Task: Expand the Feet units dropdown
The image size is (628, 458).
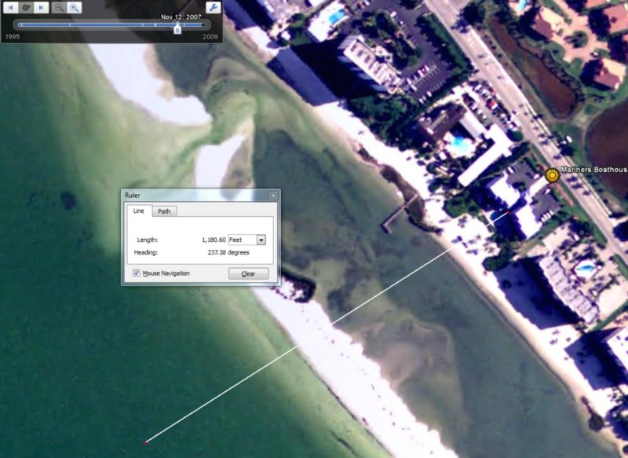Action: [x=261, y=240]
